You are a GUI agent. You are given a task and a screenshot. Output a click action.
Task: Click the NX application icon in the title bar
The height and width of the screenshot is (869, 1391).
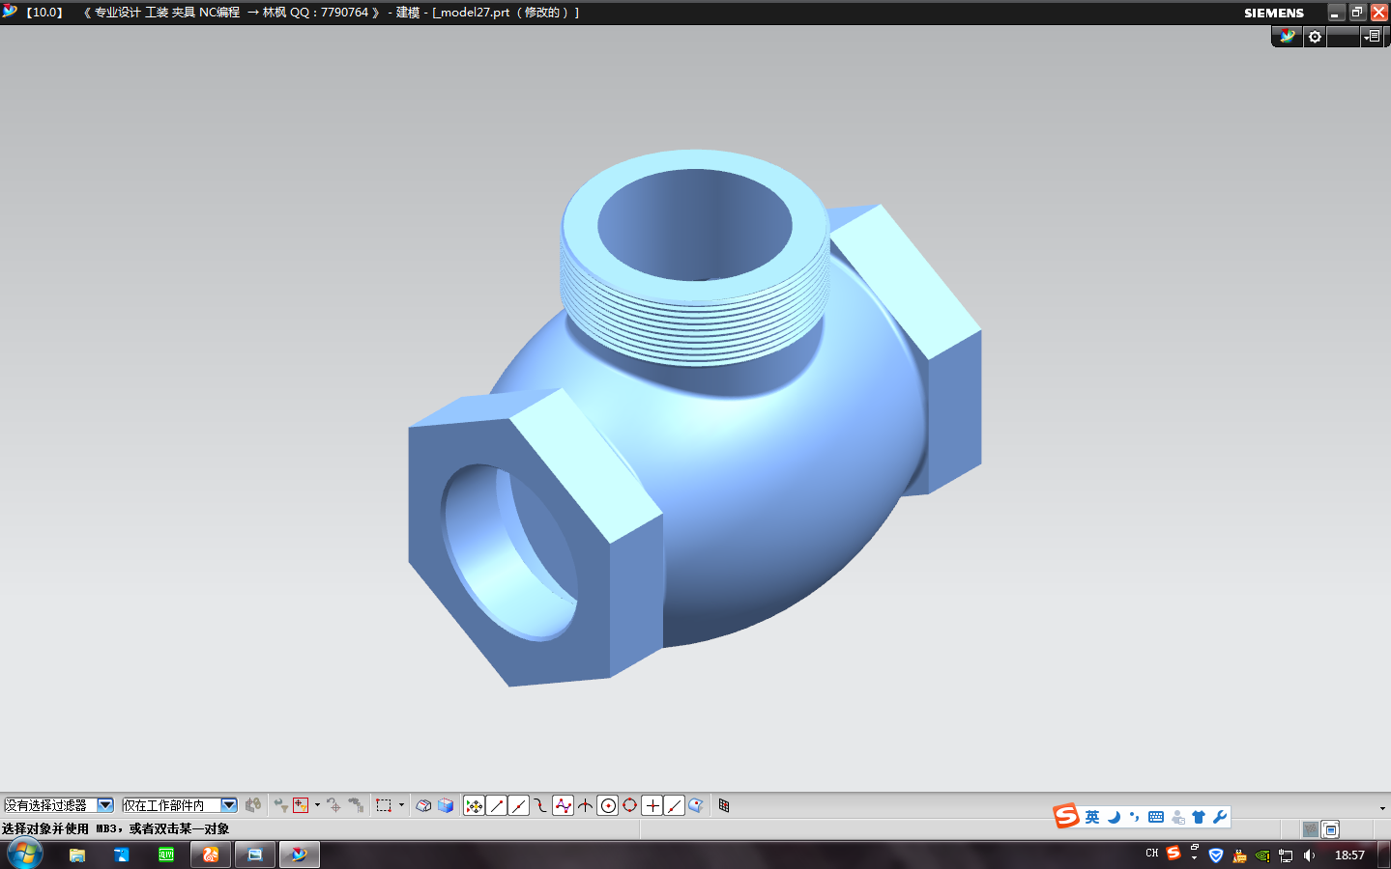10,12
